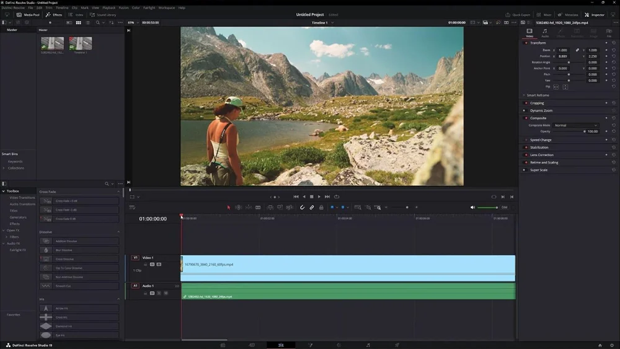This screenshot has width=620, height=349.
Task: Open the Fusion menu
Action: pyautogui.click(x=123, y=7)
